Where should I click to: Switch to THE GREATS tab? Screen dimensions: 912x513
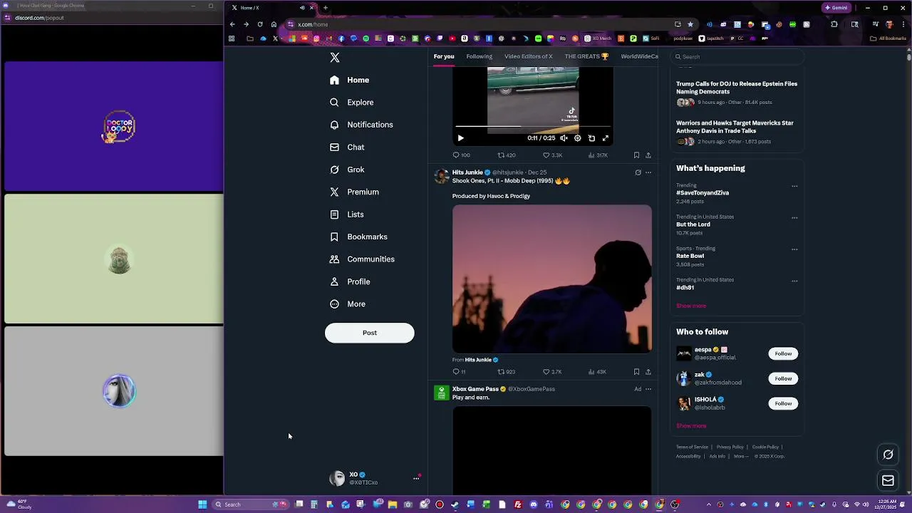click(x=586, y=56)
